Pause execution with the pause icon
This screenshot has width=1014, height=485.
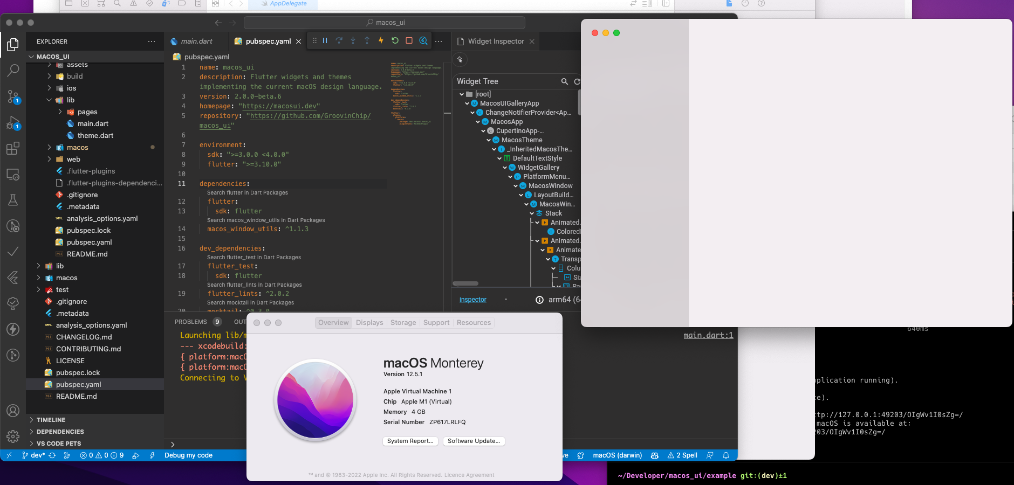point(326,40)
